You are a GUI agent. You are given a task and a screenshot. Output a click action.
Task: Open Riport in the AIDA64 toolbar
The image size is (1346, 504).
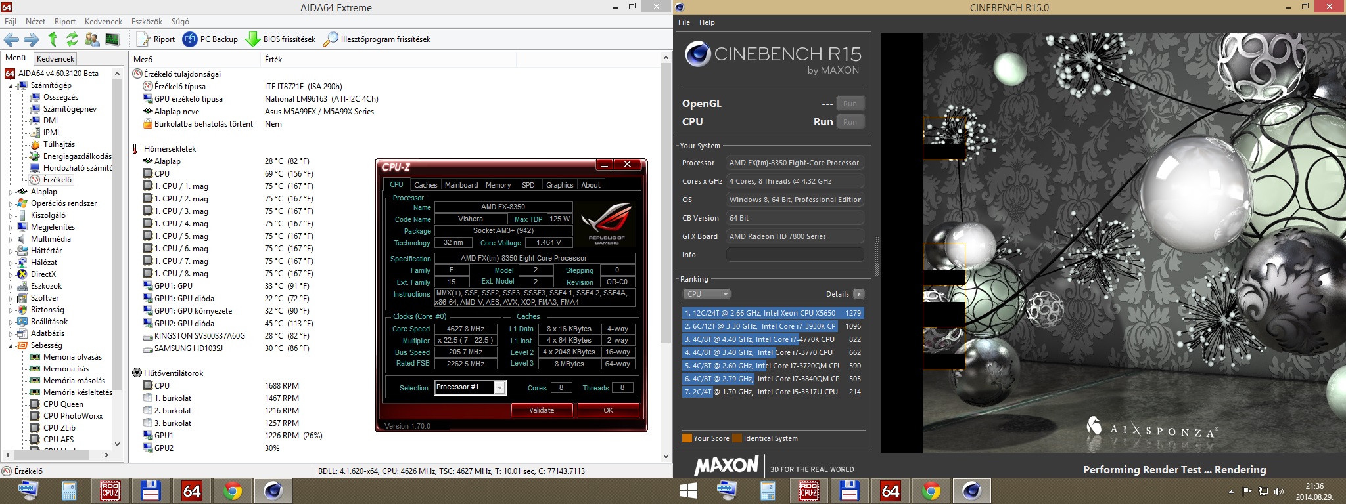click(156, 39)
